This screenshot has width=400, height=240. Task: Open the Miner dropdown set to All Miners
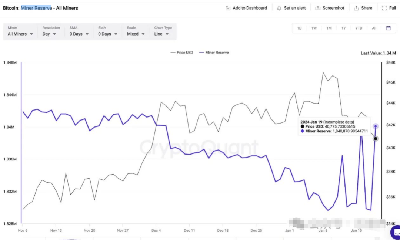20,34
